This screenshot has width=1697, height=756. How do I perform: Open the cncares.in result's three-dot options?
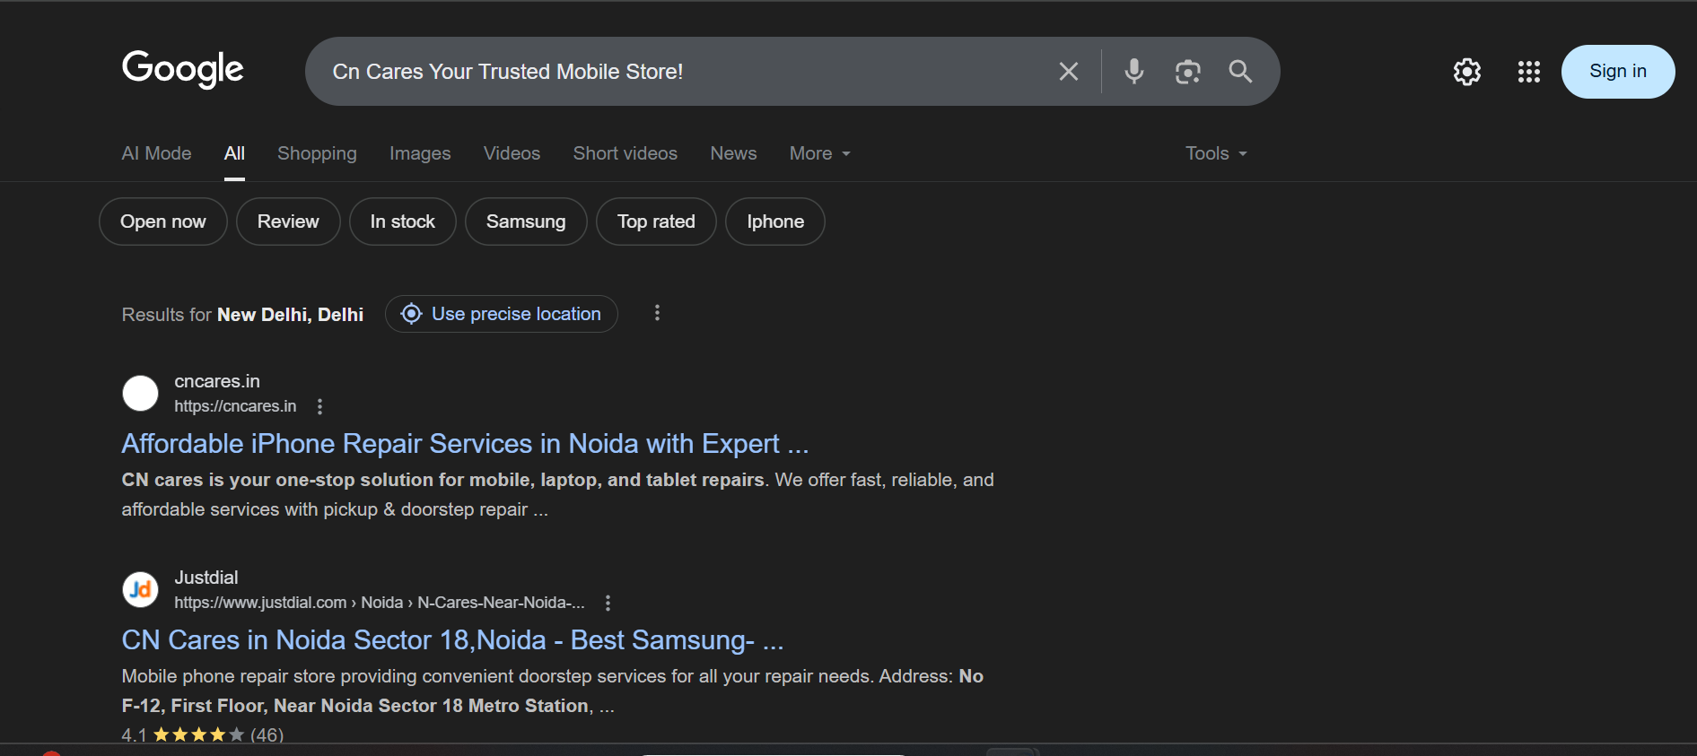319,406
